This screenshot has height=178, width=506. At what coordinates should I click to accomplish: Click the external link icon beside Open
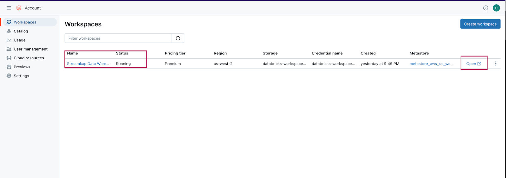click(479, 64)
